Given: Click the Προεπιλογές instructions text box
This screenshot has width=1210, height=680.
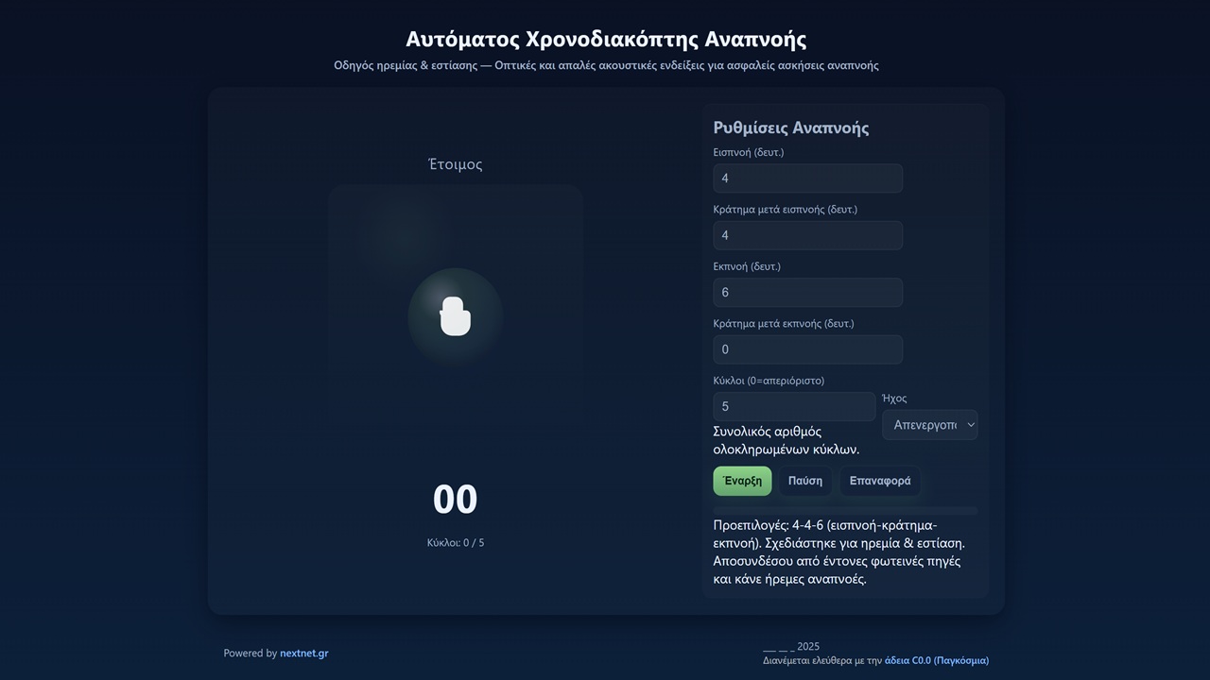Looking at the screenshot, I should (x=846, y=553).
